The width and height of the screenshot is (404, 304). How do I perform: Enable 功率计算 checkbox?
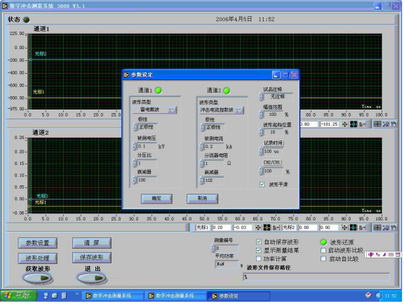[259, 258]
